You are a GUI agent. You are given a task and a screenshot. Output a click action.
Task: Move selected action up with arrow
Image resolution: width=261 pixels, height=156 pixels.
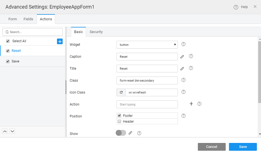tap(5, 131)
